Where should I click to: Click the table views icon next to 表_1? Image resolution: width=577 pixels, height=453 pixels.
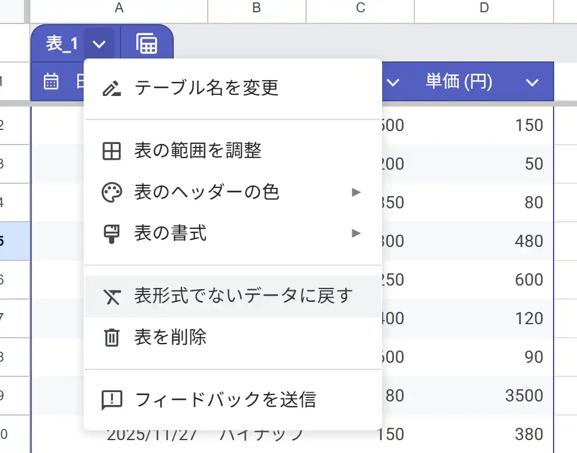146,43
